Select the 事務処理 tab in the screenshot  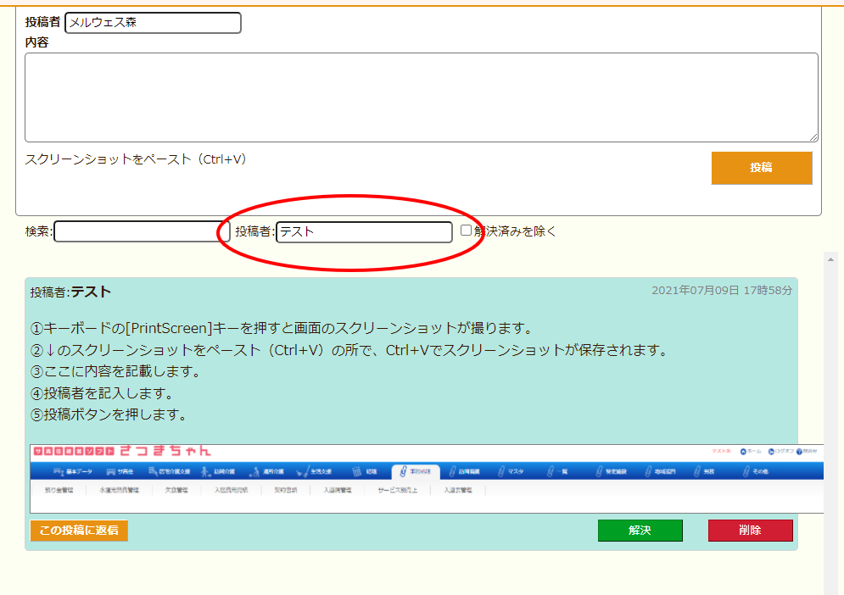click(x=416, y=471)
